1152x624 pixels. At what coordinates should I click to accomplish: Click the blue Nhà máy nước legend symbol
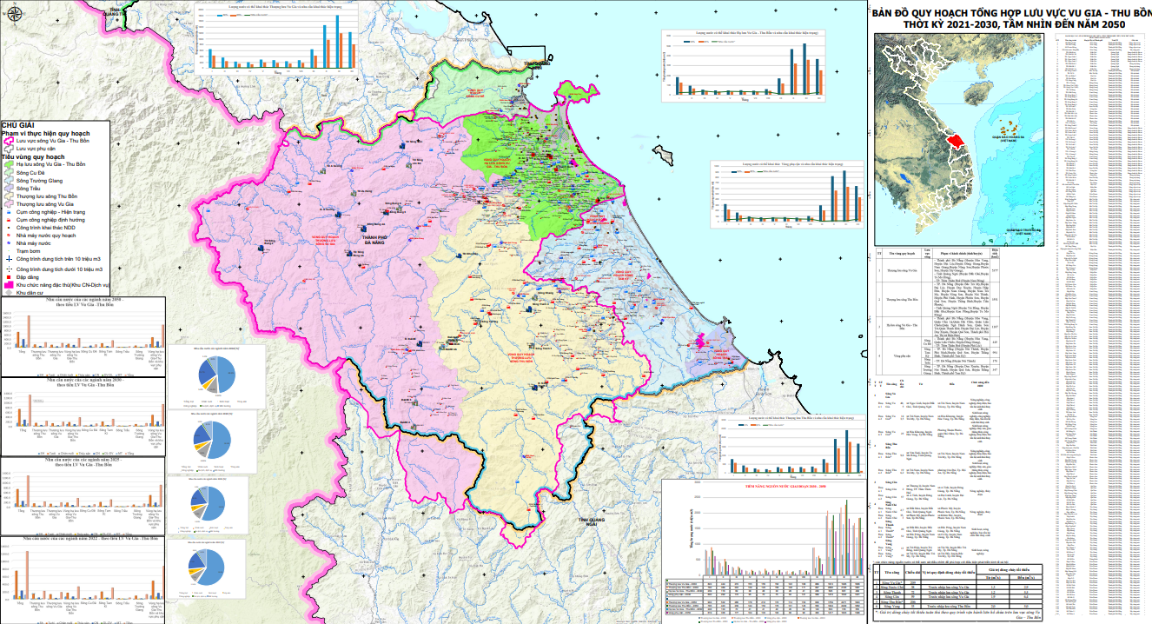9,243
